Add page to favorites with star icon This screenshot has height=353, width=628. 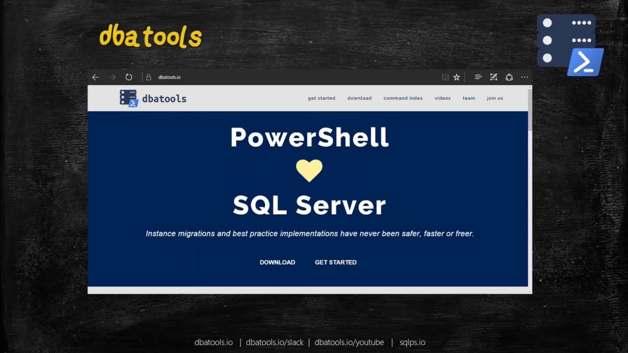click(457, 77)
